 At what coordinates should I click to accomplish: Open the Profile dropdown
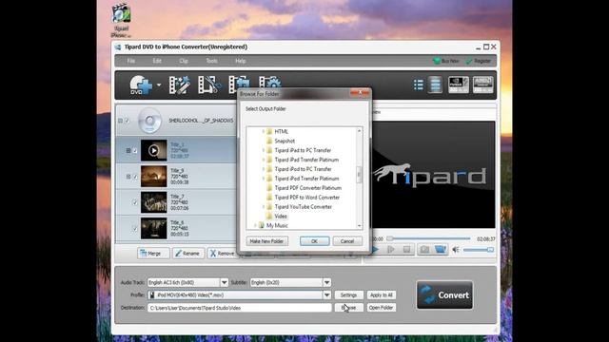(x=327, y=295)
